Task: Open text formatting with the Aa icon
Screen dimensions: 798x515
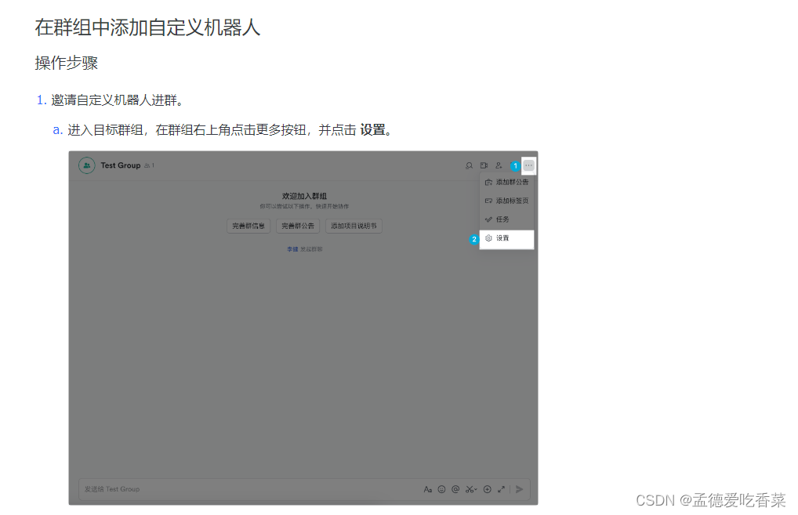Action: [428, 488]
